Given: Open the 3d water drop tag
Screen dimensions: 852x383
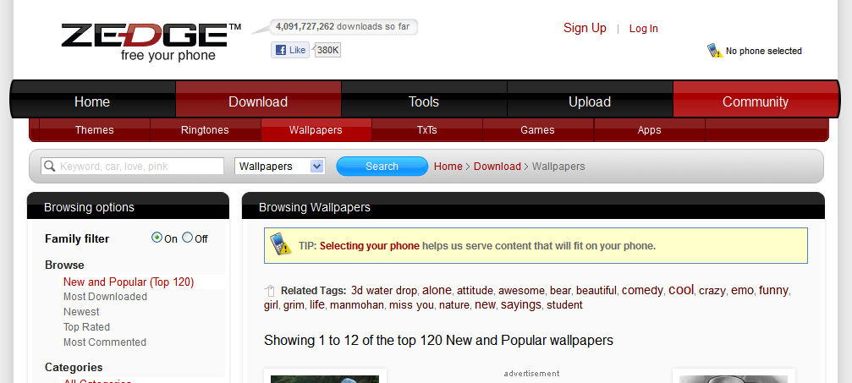Looking at the screenshot, I should tap(384, 290).
